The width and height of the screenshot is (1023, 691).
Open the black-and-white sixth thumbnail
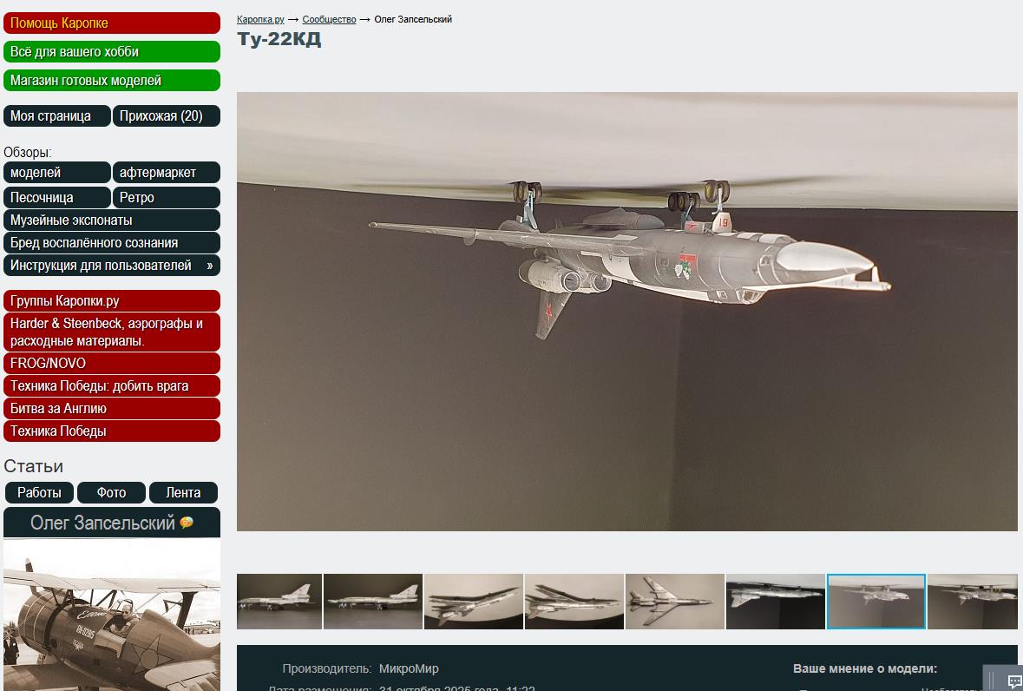[775, 601]
